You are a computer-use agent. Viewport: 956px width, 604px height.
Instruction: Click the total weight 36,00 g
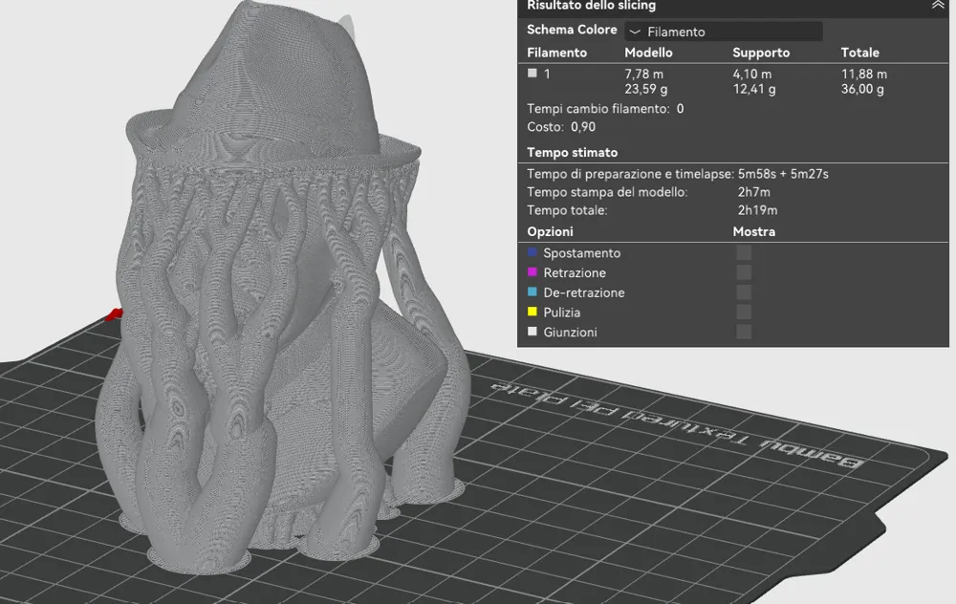(x=862, y=89)
